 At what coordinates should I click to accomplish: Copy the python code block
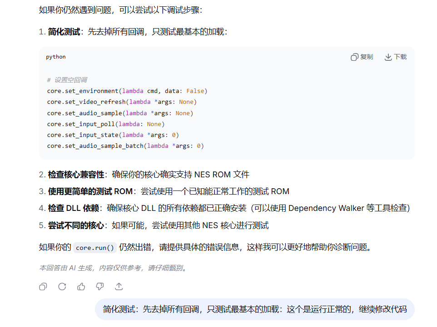(x=362, y=57)
